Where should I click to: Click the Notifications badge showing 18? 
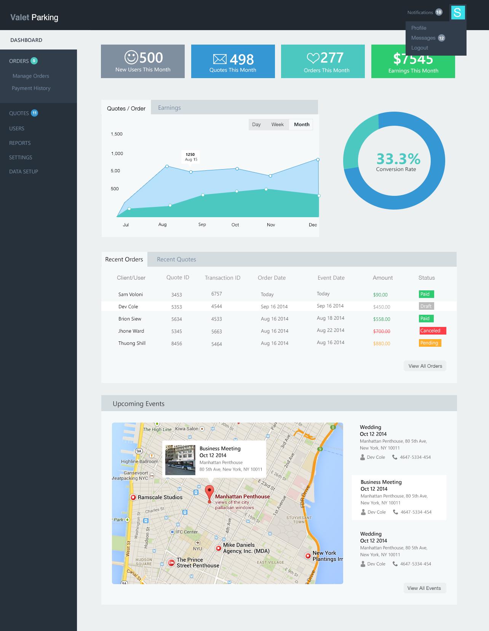439,12
